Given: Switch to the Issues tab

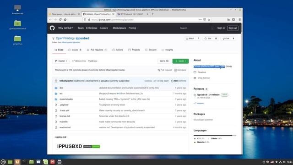Looking at the screenshot, I should 75,50.
